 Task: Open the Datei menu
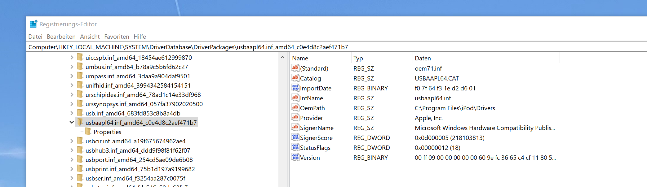35,37
